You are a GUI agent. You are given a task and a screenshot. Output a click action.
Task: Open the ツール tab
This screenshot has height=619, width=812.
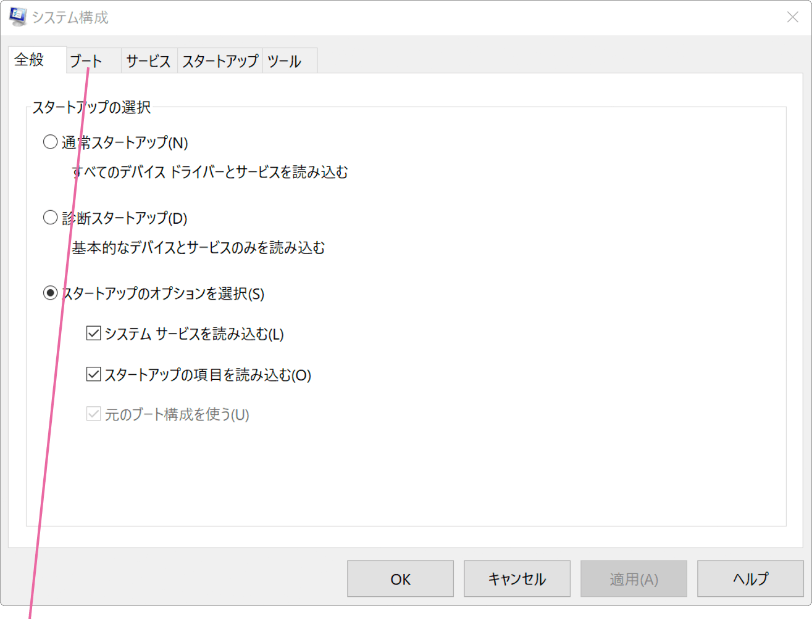tap(290, 61)
